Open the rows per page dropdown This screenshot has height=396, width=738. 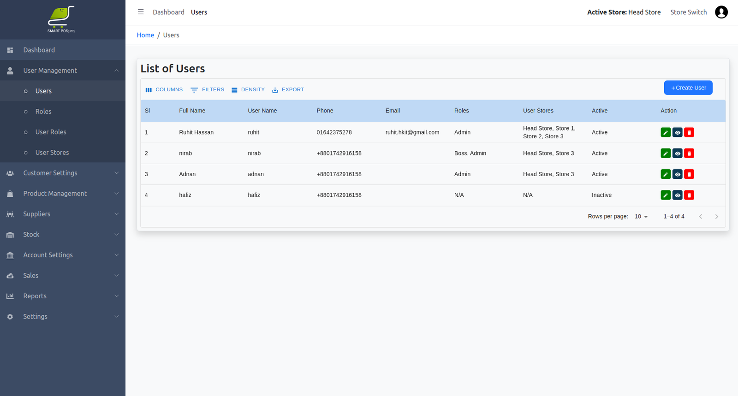641,217
